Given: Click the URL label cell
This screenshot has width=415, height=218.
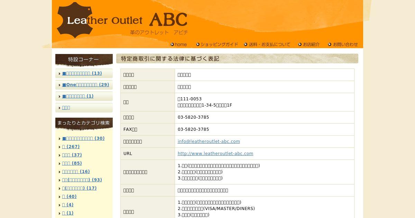Looking at the screenshot, I should 148,154.
